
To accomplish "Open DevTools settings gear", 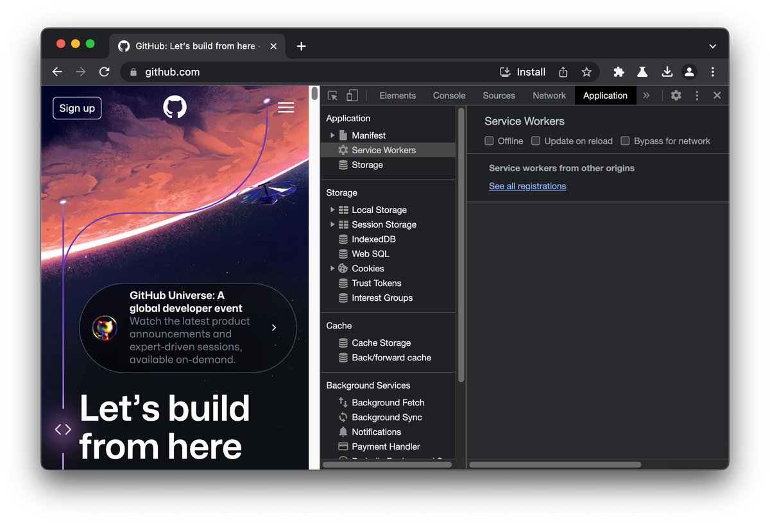I will (x=676, y=96).
